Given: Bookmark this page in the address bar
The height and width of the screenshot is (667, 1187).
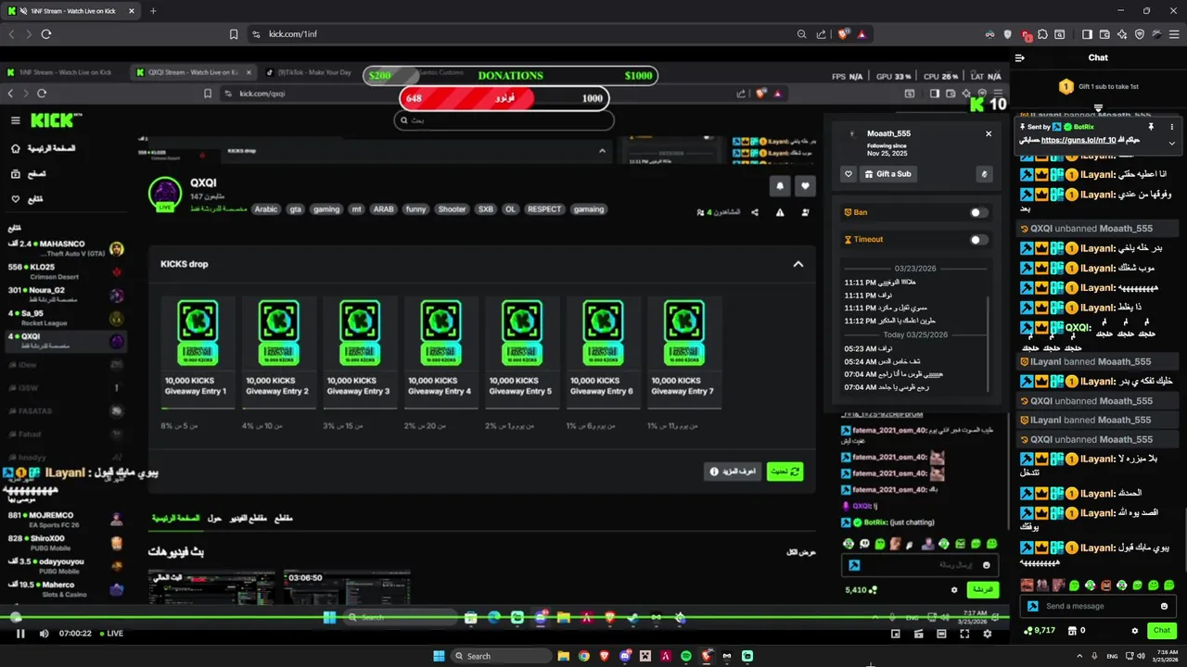Looking at the screenshot, I should (234, 33).
